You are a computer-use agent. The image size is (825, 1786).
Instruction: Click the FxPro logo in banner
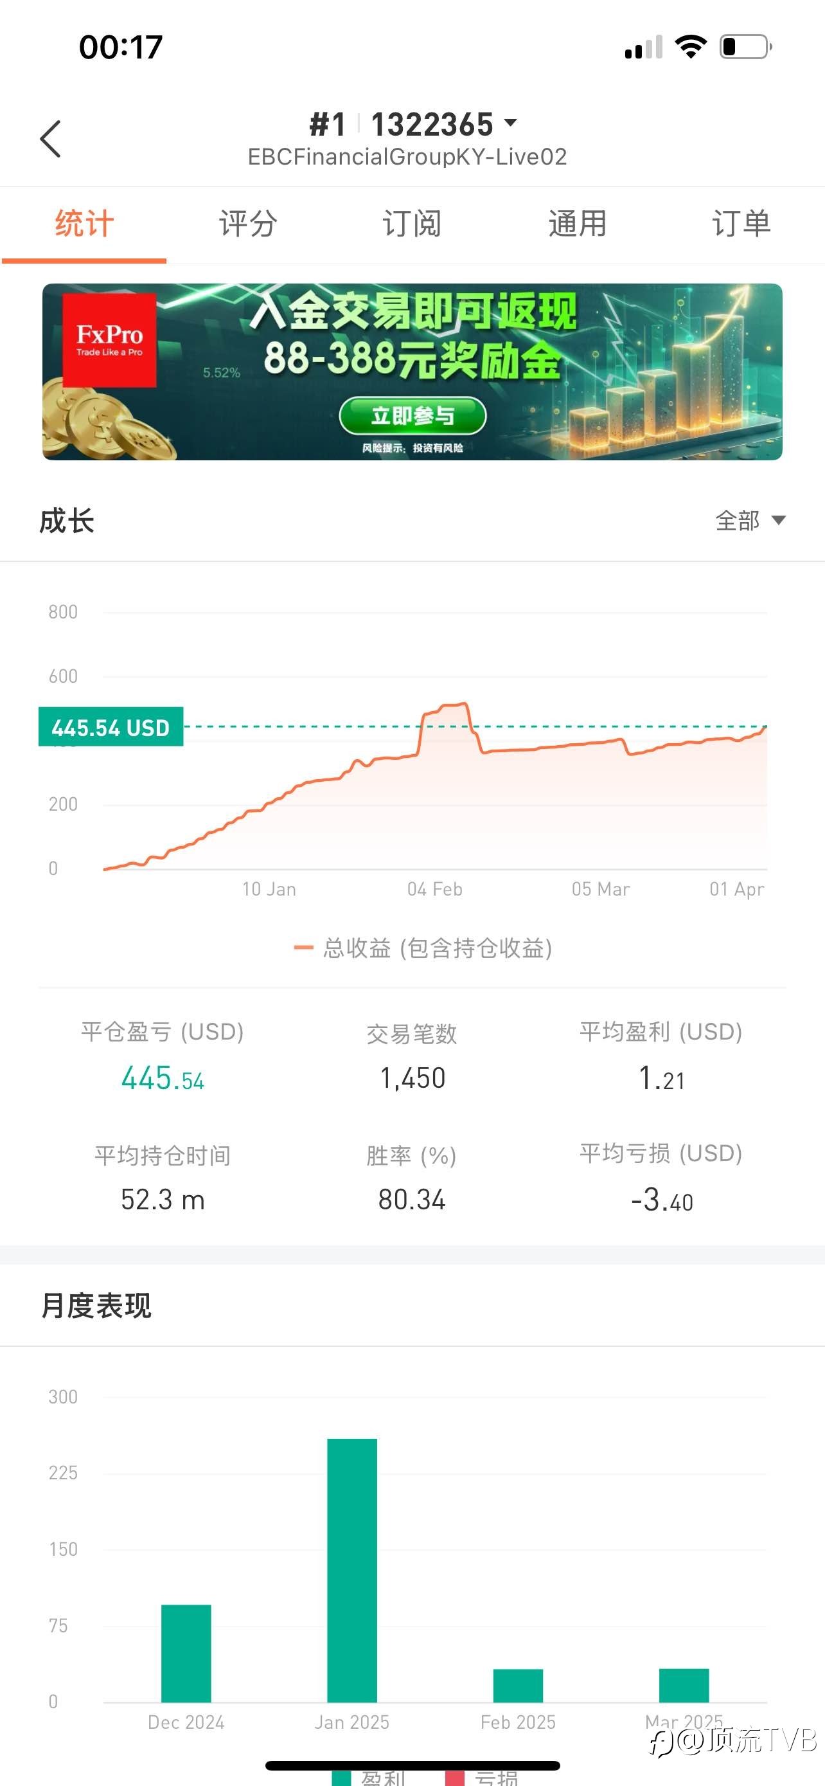point(109,339)
